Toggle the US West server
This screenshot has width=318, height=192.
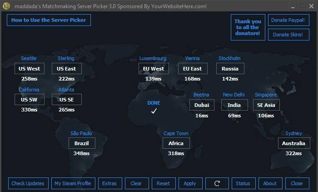tap(29, 69)
